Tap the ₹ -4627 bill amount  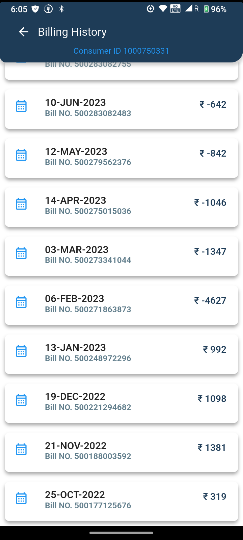210,300
